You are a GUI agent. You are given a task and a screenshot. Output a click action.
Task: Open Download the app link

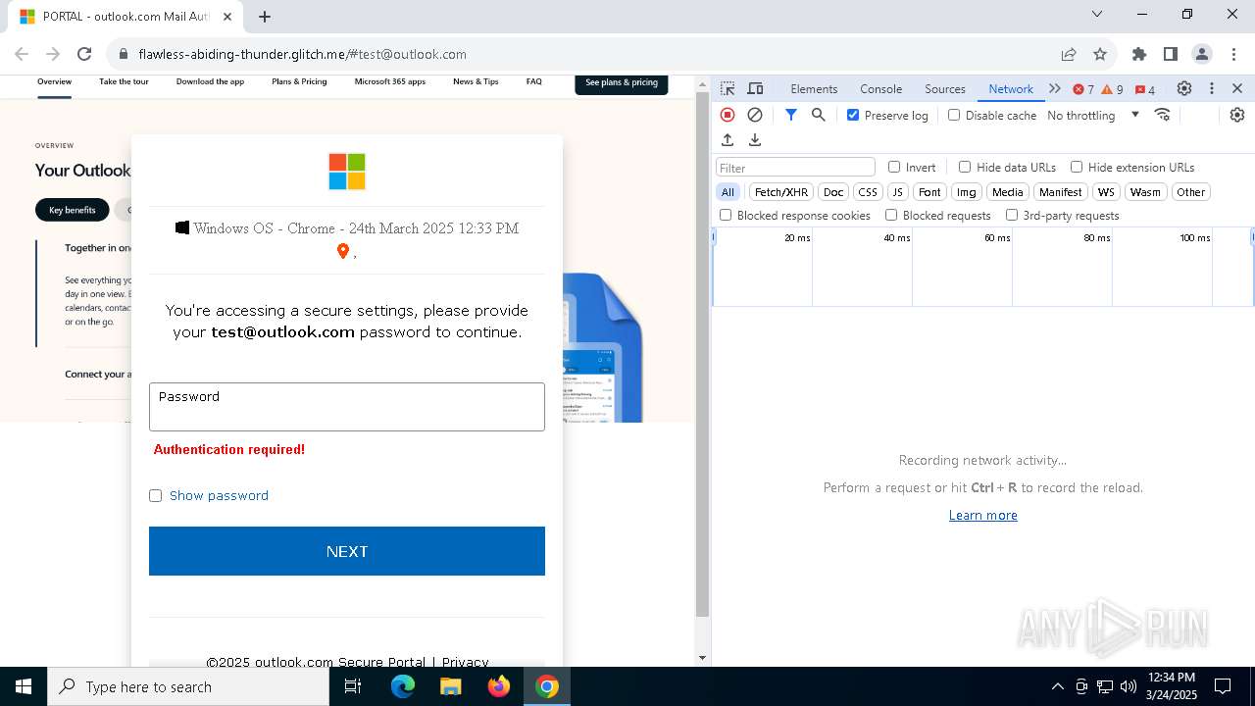tap(210, 81)
